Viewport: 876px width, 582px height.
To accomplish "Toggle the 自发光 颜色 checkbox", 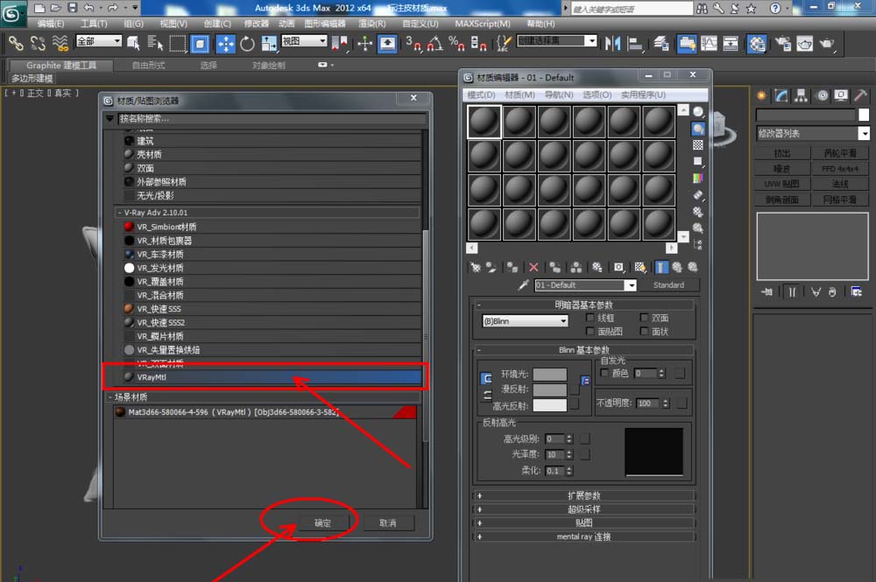I will tap(604, 373).
